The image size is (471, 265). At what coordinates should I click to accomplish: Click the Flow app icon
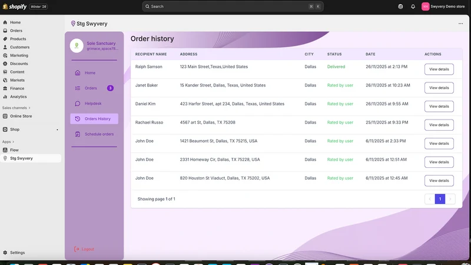coord(5,150)
